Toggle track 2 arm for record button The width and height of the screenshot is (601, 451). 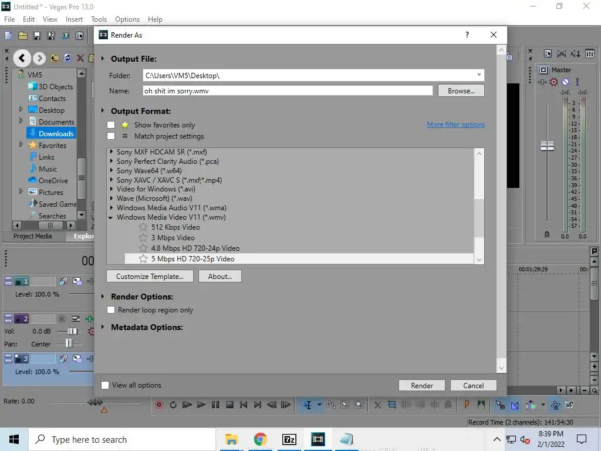click(x=61, y=319)
